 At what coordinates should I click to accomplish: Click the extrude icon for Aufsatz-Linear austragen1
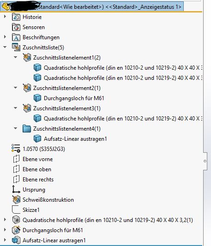click(x=16, y=240)
